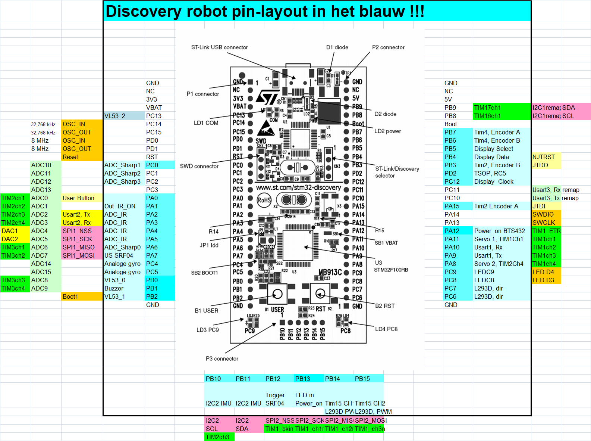Select the 'Servo 2, TIM2Ch4' cell
Screen dimensions: 591x441
pyautogui.click(x=502, y=264)
